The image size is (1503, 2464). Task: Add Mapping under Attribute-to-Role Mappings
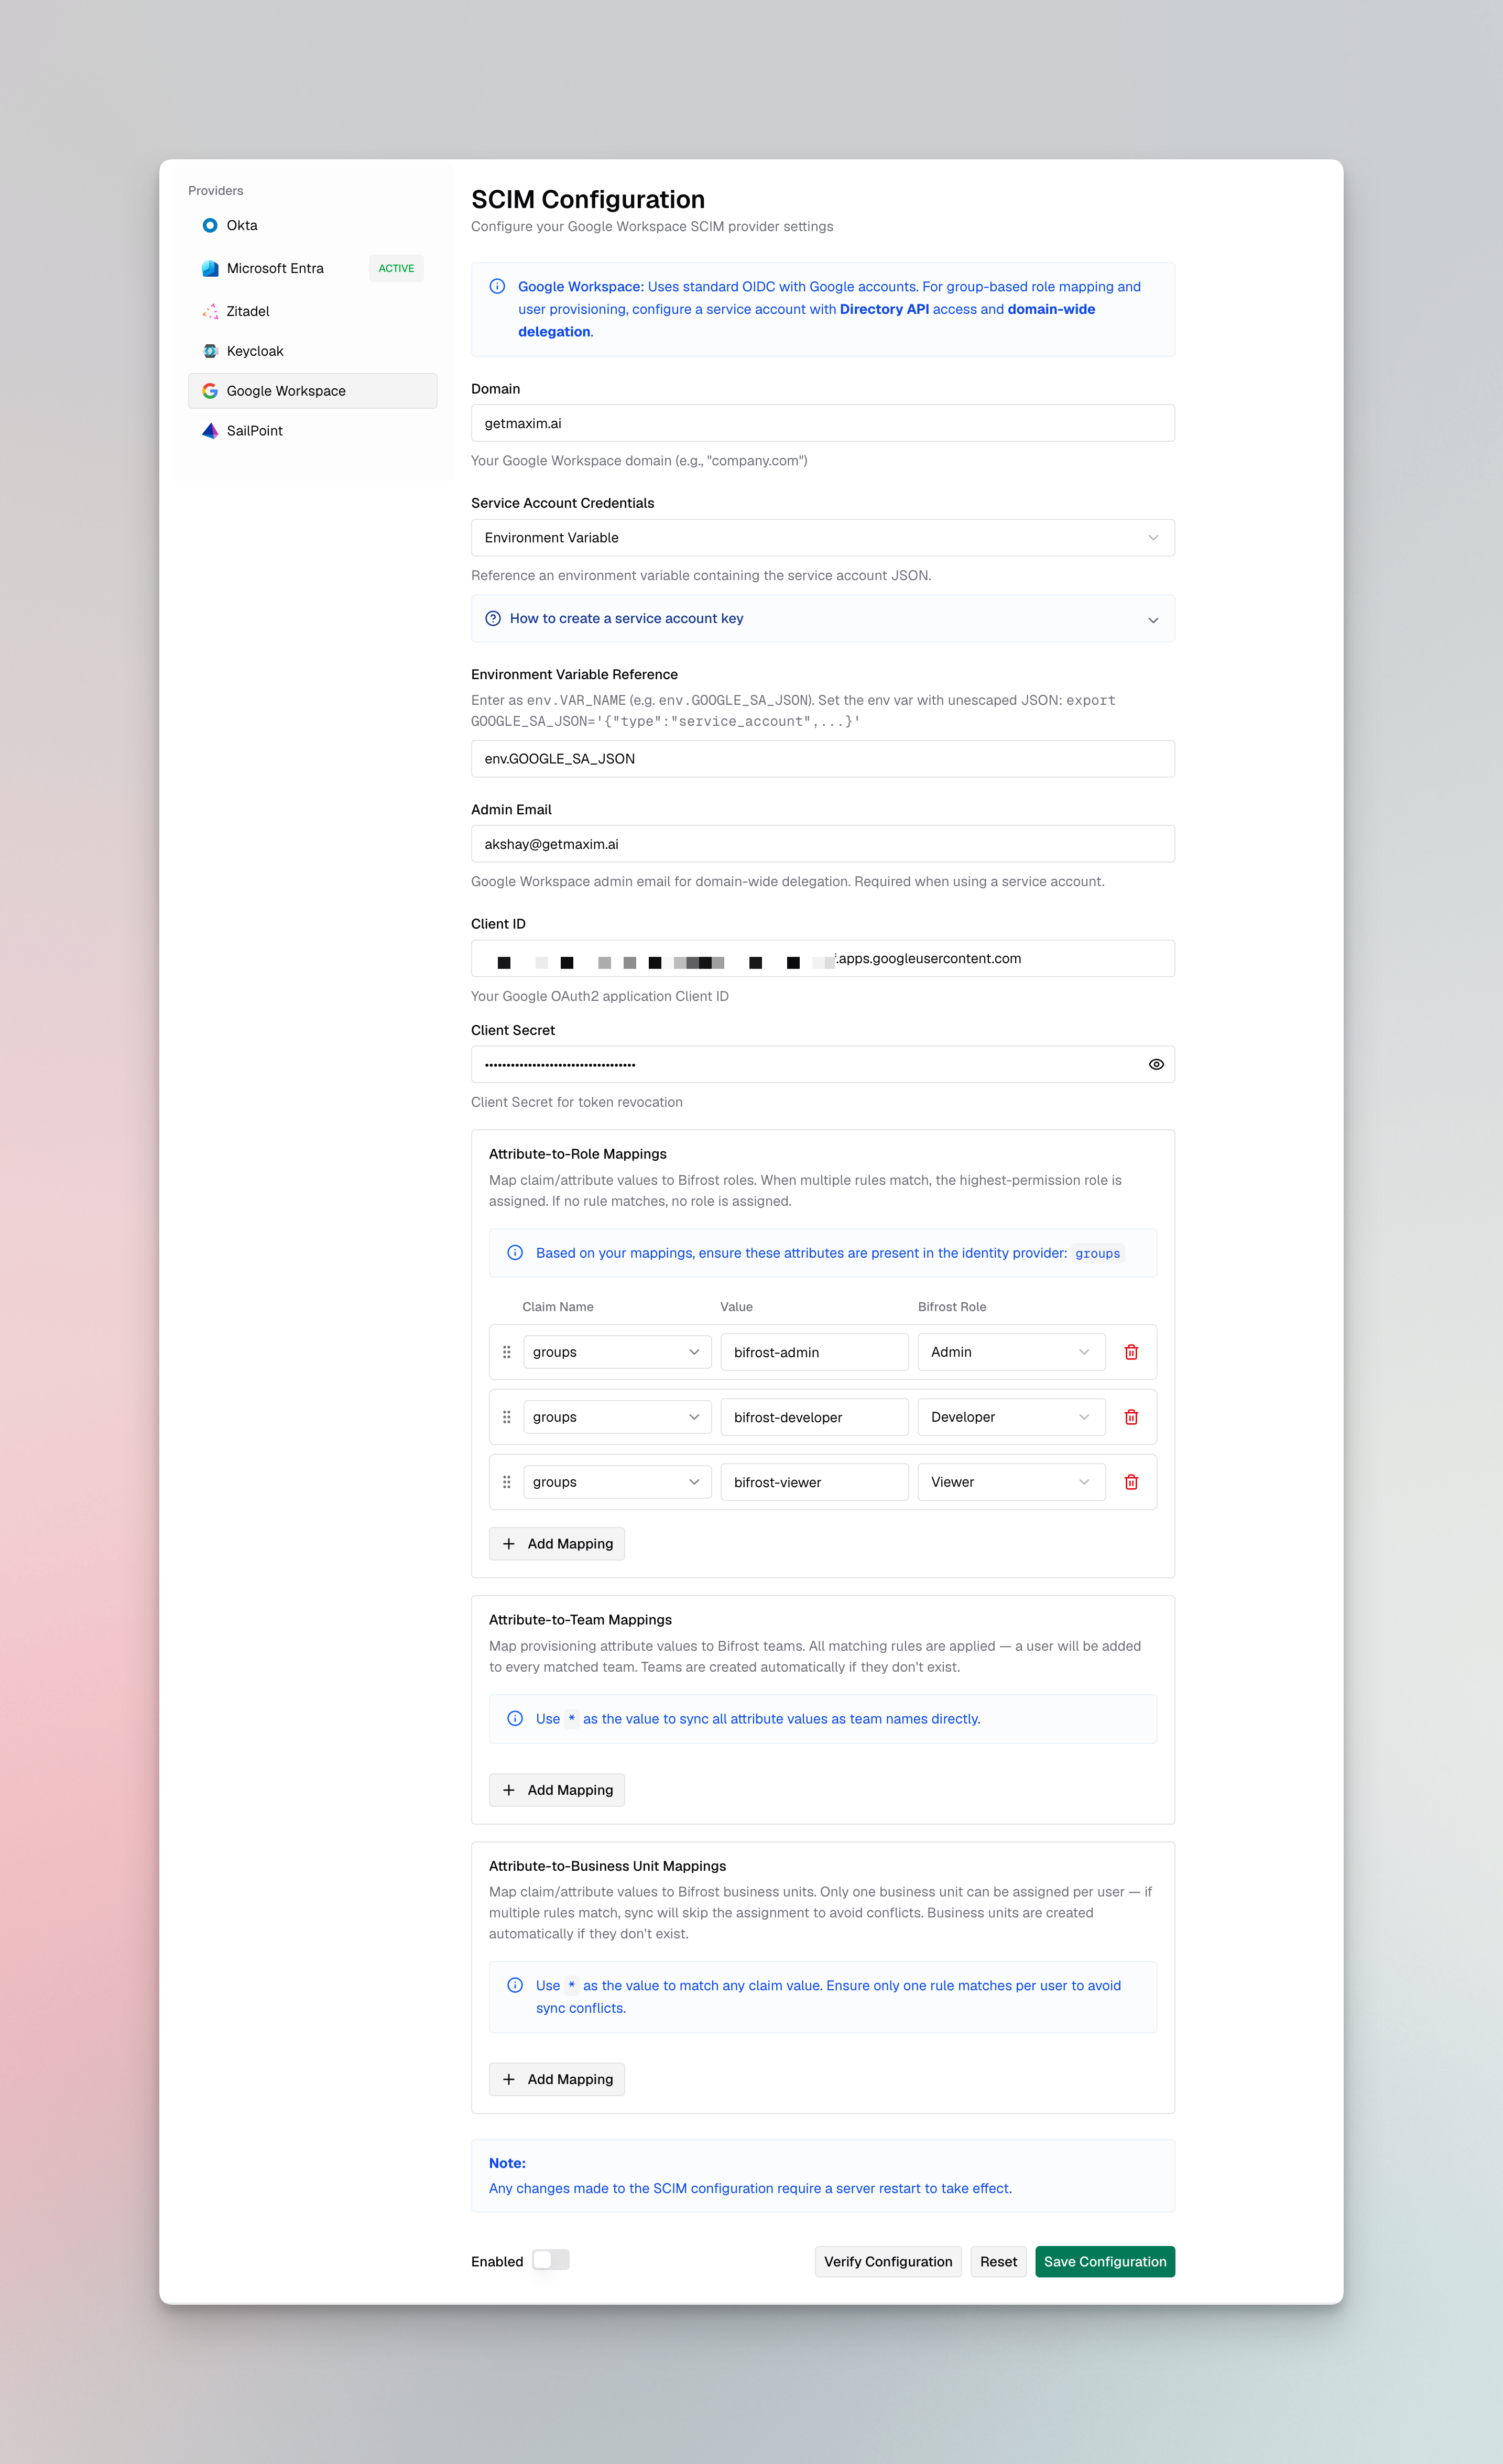(x=557, y=1544)
